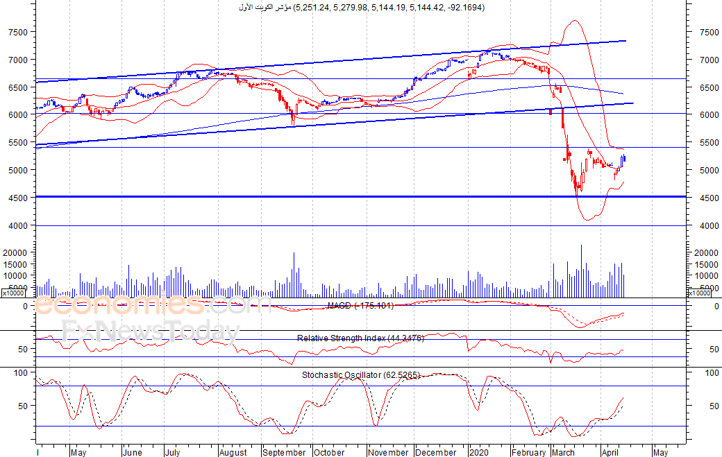Click the Stochastic 100 label on the left axis

point(21,373)
